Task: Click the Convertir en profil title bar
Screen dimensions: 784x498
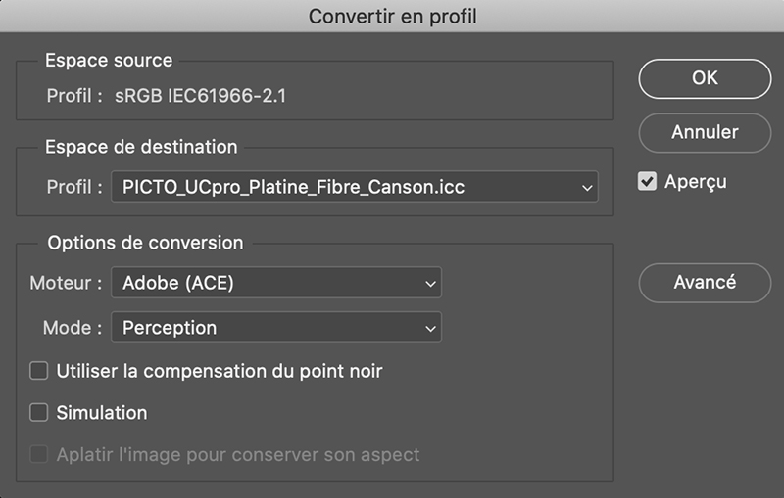Action: (x=392, y=16)
